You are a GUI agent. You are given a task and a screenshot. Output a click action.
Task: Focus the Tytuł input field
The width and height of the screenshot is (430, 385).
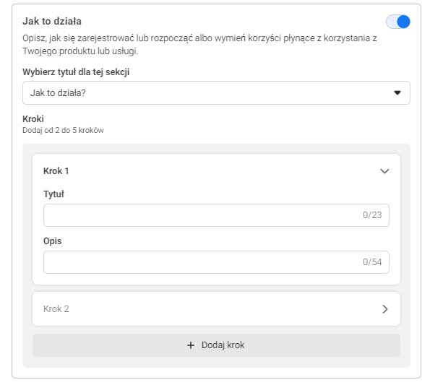click(216, 215)
